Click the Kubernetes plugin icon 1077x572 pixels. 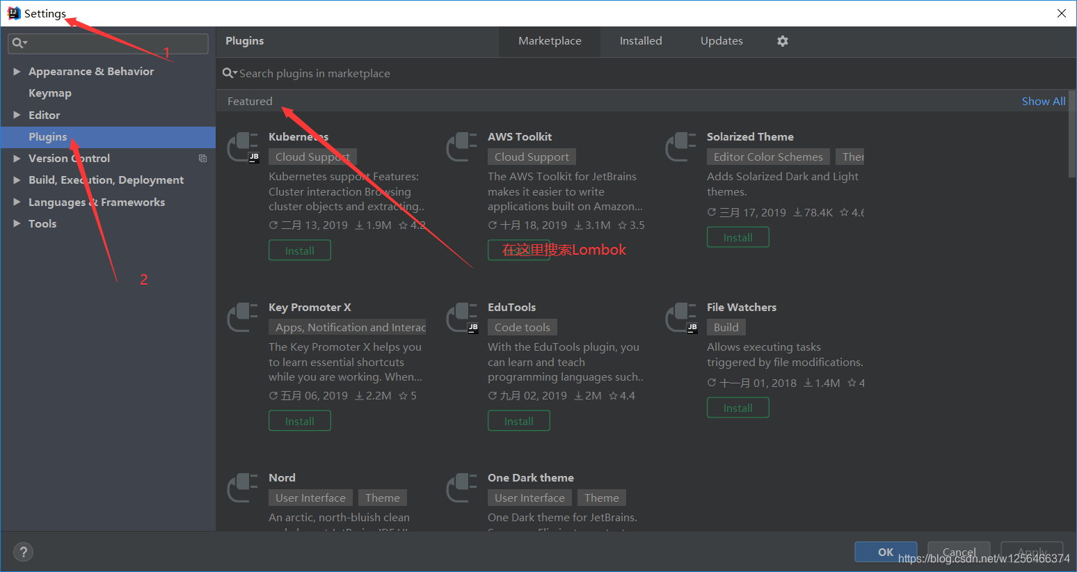(244, 148)
